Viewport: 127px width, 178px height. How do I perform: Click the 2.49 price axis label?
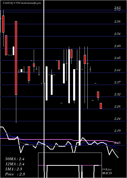[117, 46]
